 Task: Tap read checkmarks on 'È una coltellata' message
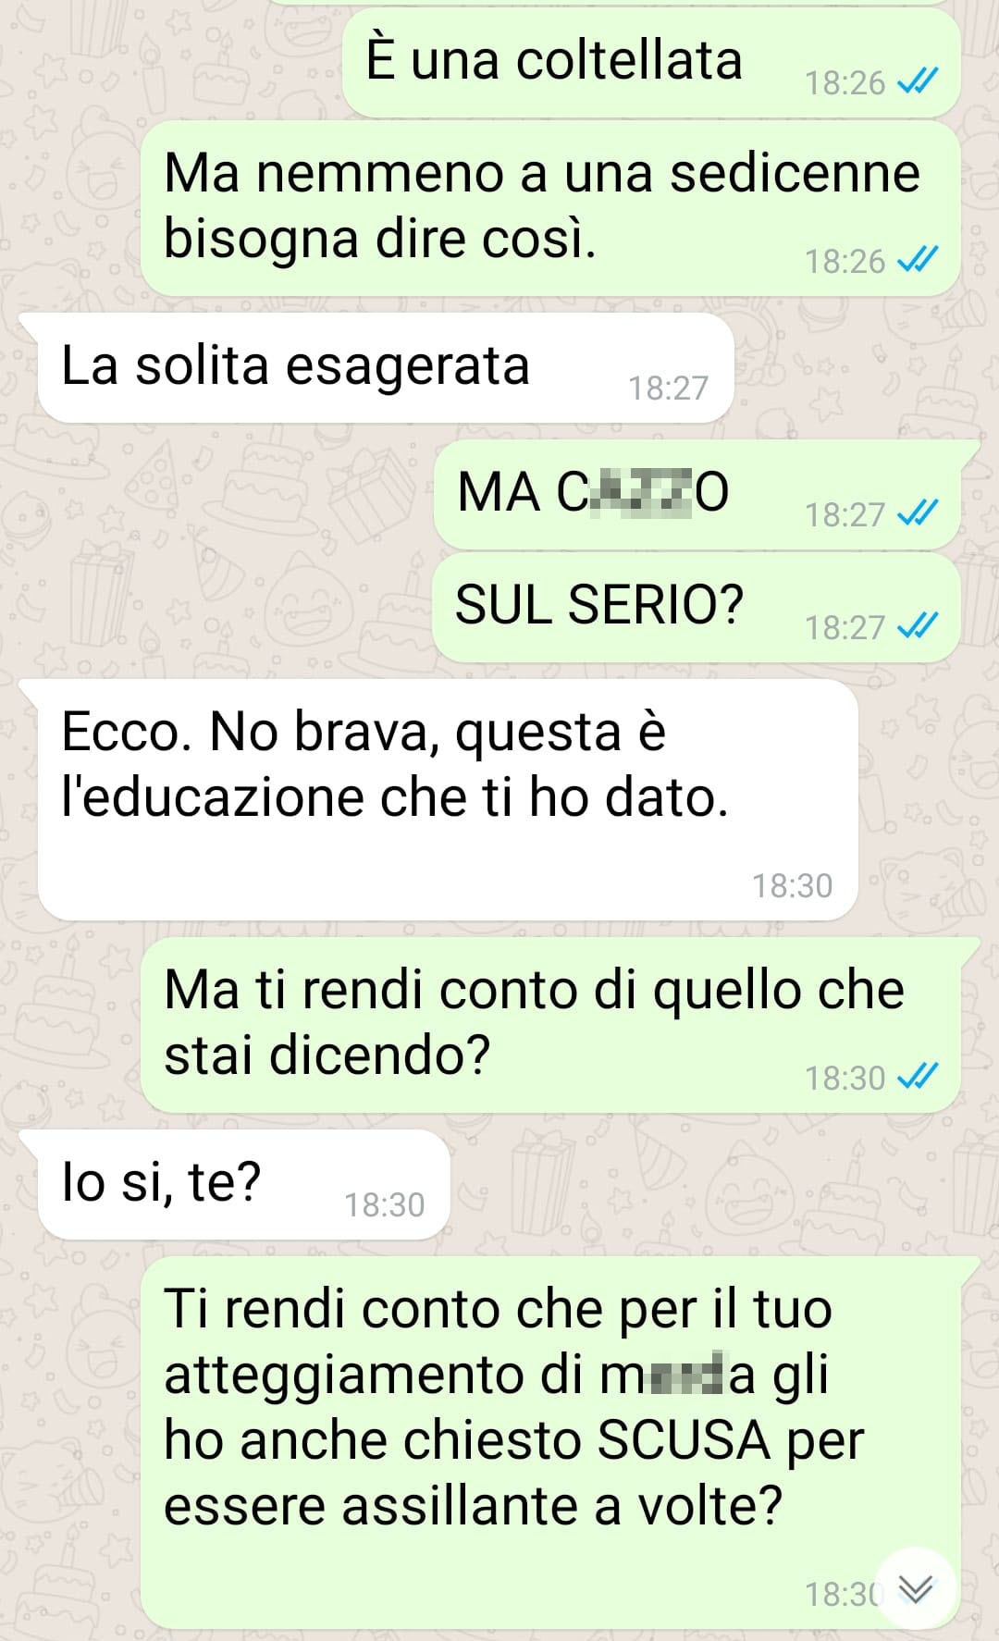pyautogui.click(x=918, y=82)
